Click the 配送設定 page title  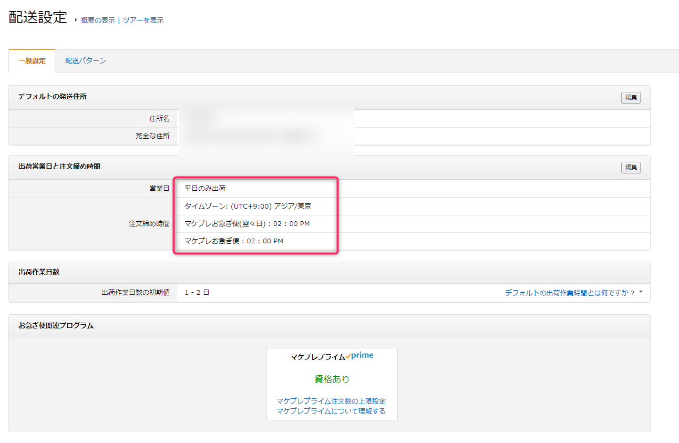click(x=38, y=17)
